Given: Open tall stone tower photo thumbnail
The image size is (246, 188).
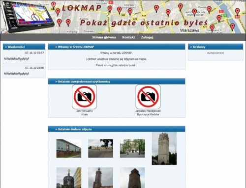Looking at the screenshot, I should coord(164,149).
